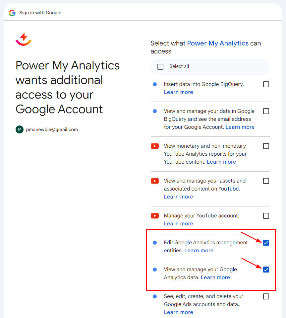The height and width of the screenshot is (318, 286).
Task: Click the pmanewbie@gmail.com account email
Action: 52,129
